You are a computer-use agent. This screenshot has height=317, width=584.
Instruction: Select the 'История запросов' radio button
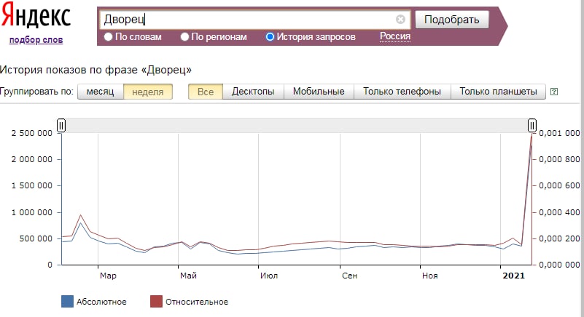pyautogui.click(x=270, y=37)
